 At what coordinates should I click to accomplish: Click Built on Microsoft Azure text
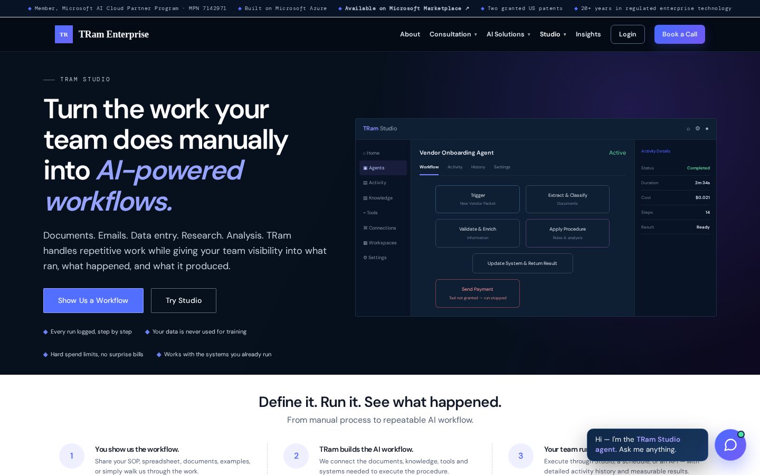tap(282, 8)
